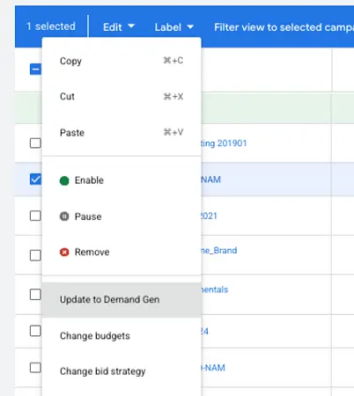Screen dimensions: 354x396
Task: Click Copy in the Edit menu
Action: 122,61
